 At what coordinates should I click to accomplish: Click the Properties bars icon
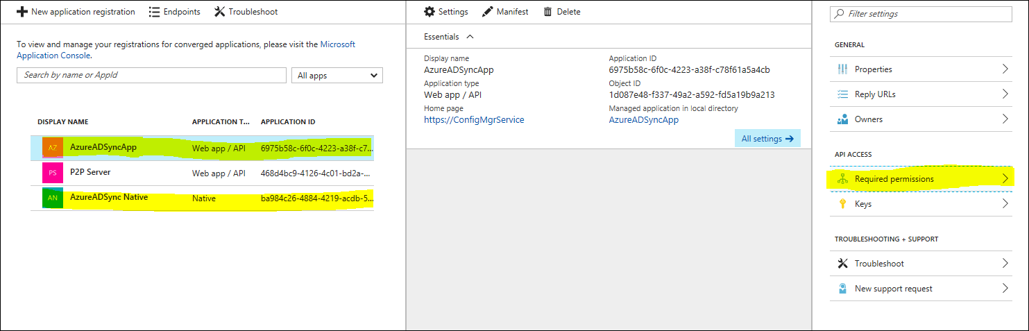(842, 69)
